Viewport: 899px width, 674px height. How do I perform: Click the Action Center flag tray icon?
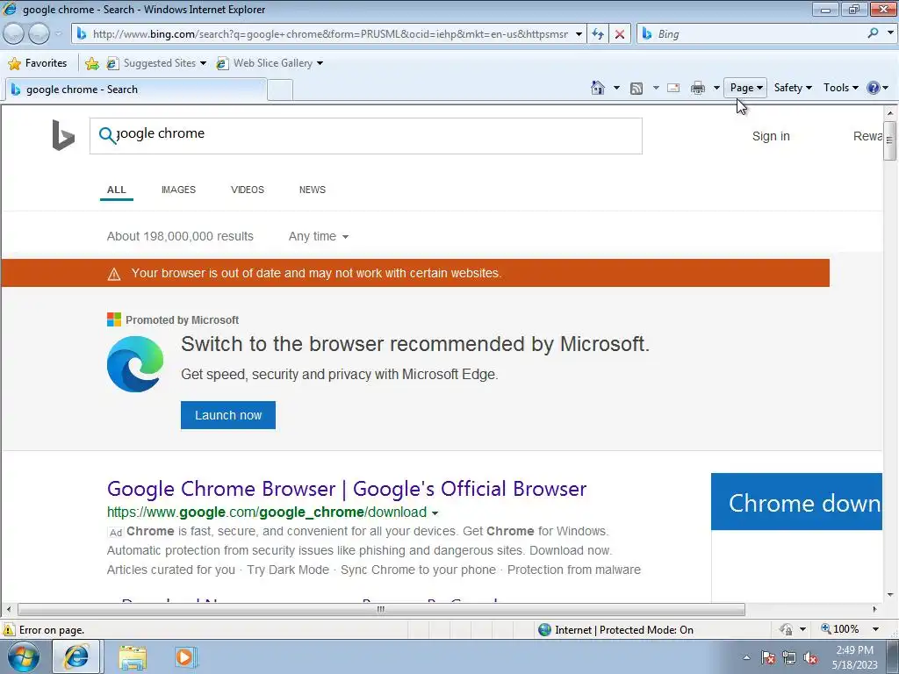[x=768, y=657]
